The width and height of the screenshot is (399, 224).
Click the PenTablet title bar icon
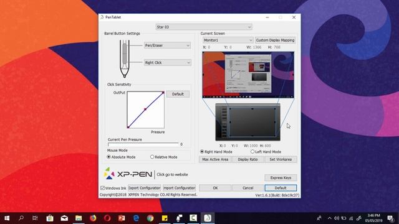pos(102,17)
